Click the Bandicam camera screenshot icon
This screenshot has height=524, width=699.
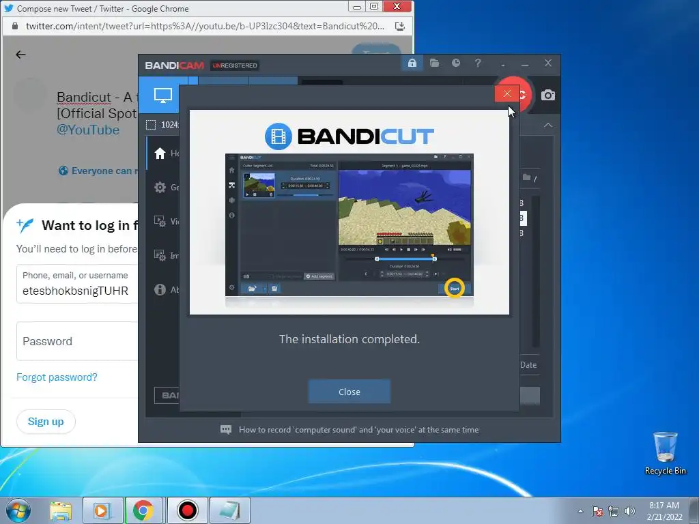pos(548,95)
